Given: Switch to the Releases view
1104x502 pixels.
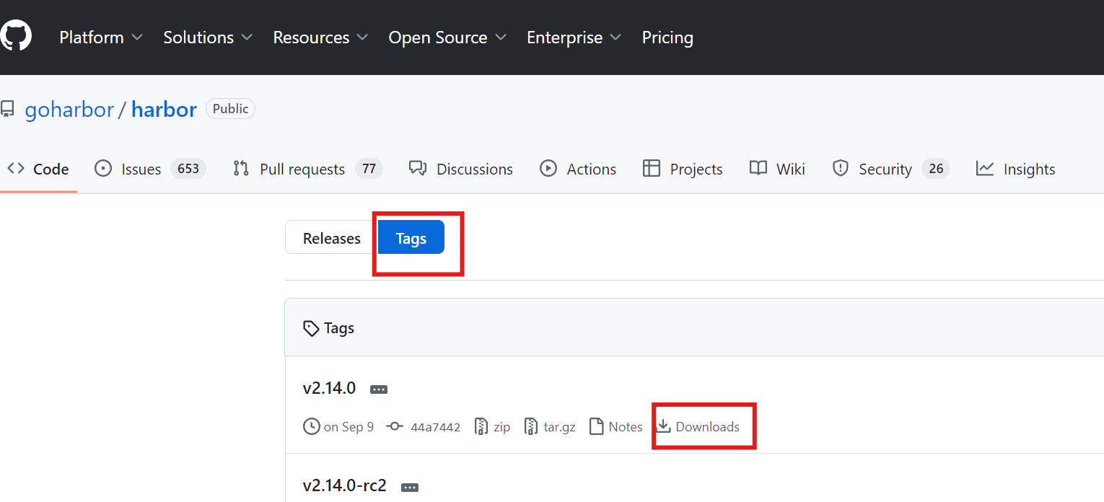Looking at the screenshot, I should click(x=332, y=238).
